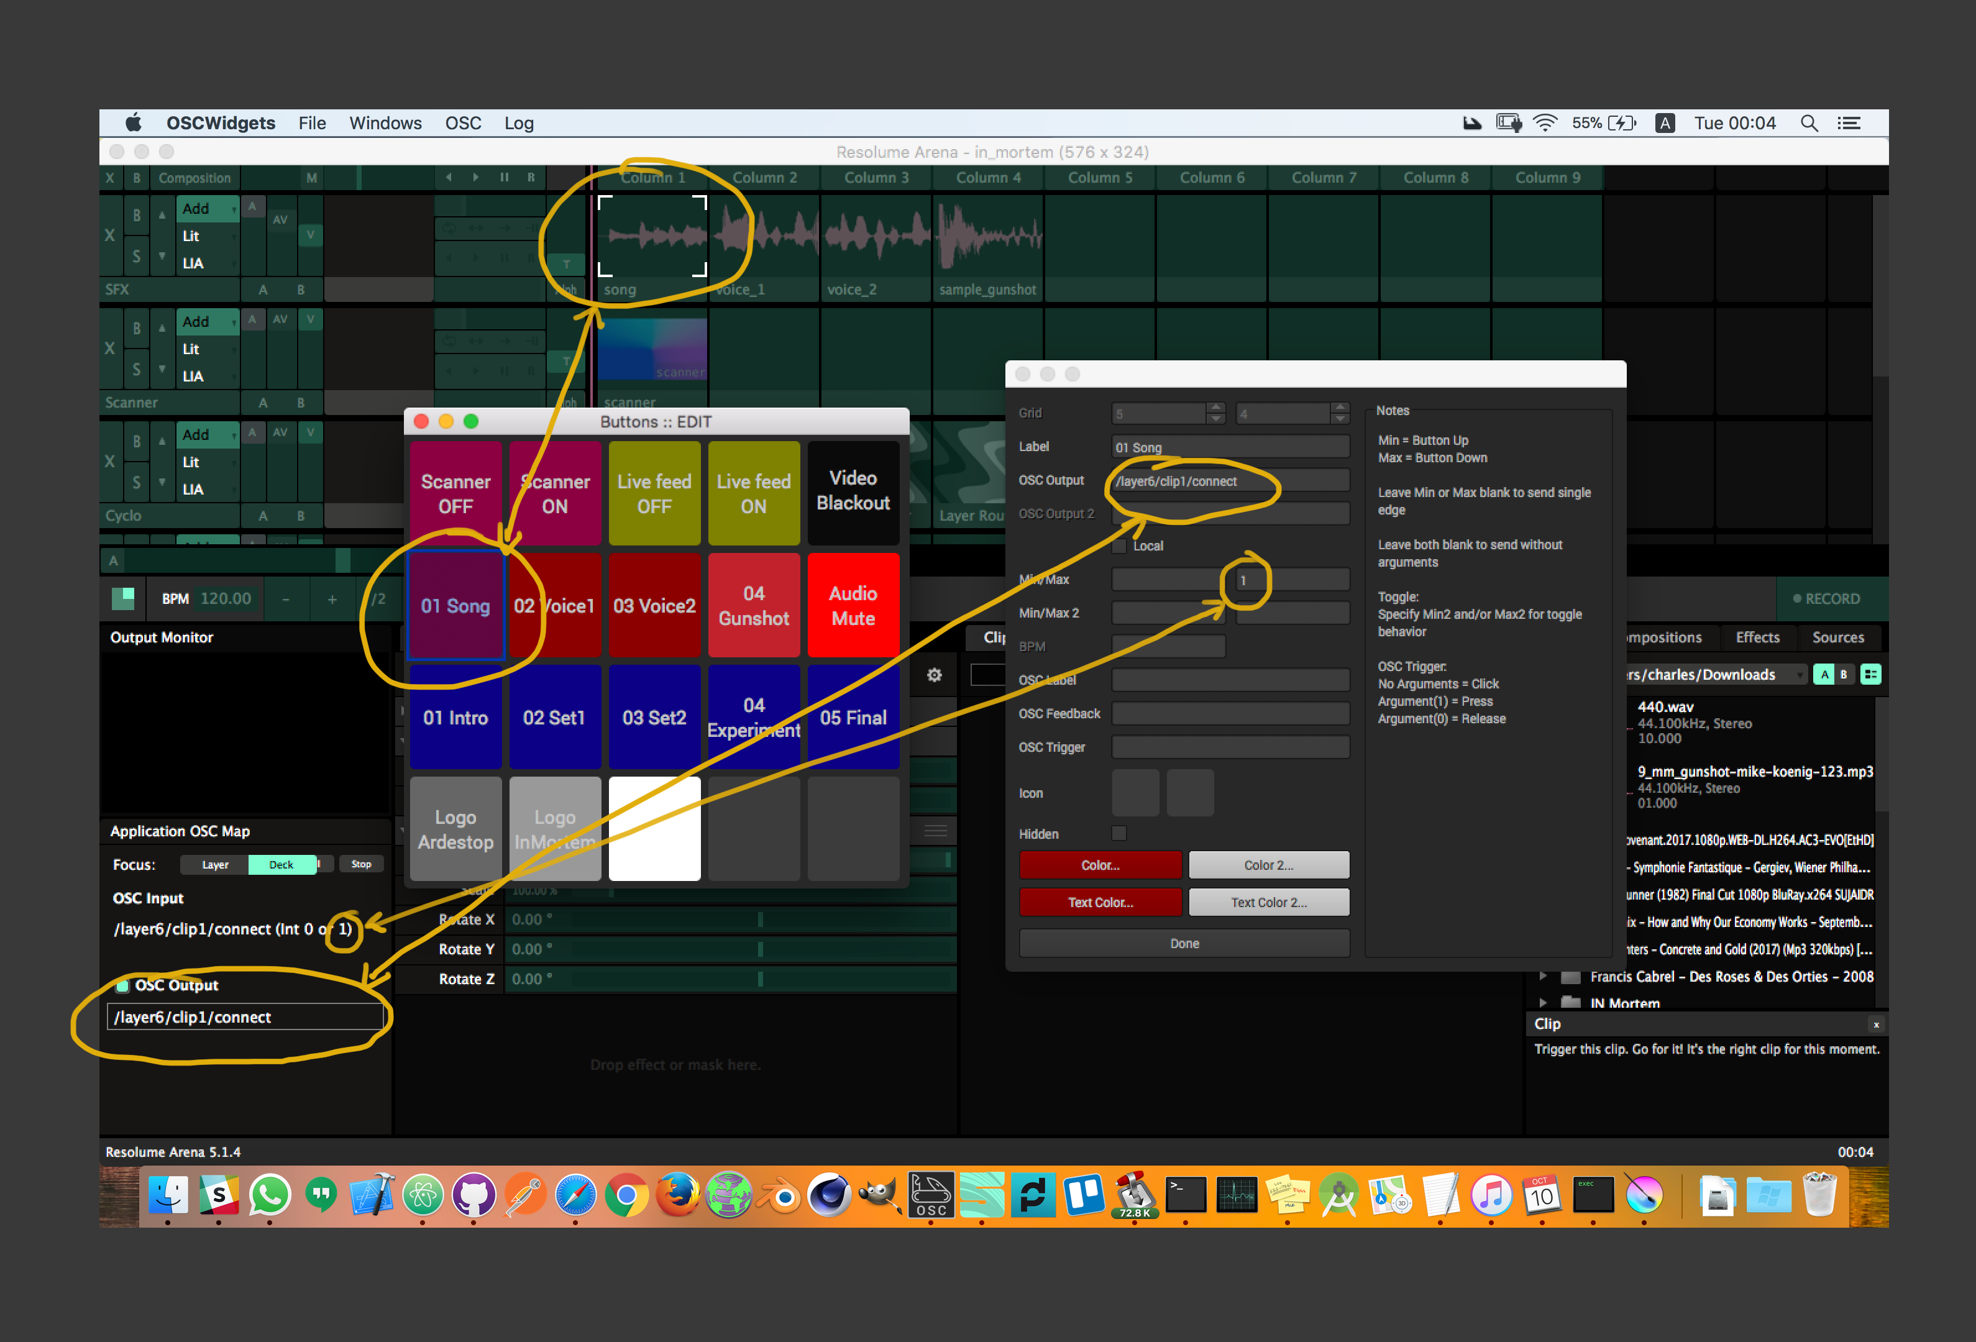
Task: Open Scanner layer Add blend mode dropdown
Action: pyautogui.click(x=208, y=321)
